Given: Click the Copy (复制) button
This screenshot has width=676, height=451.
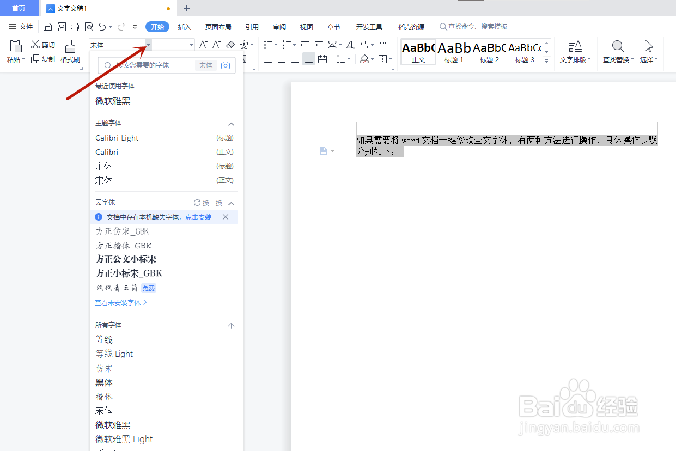Looking at the screenshot, I should tap(43, 59).
